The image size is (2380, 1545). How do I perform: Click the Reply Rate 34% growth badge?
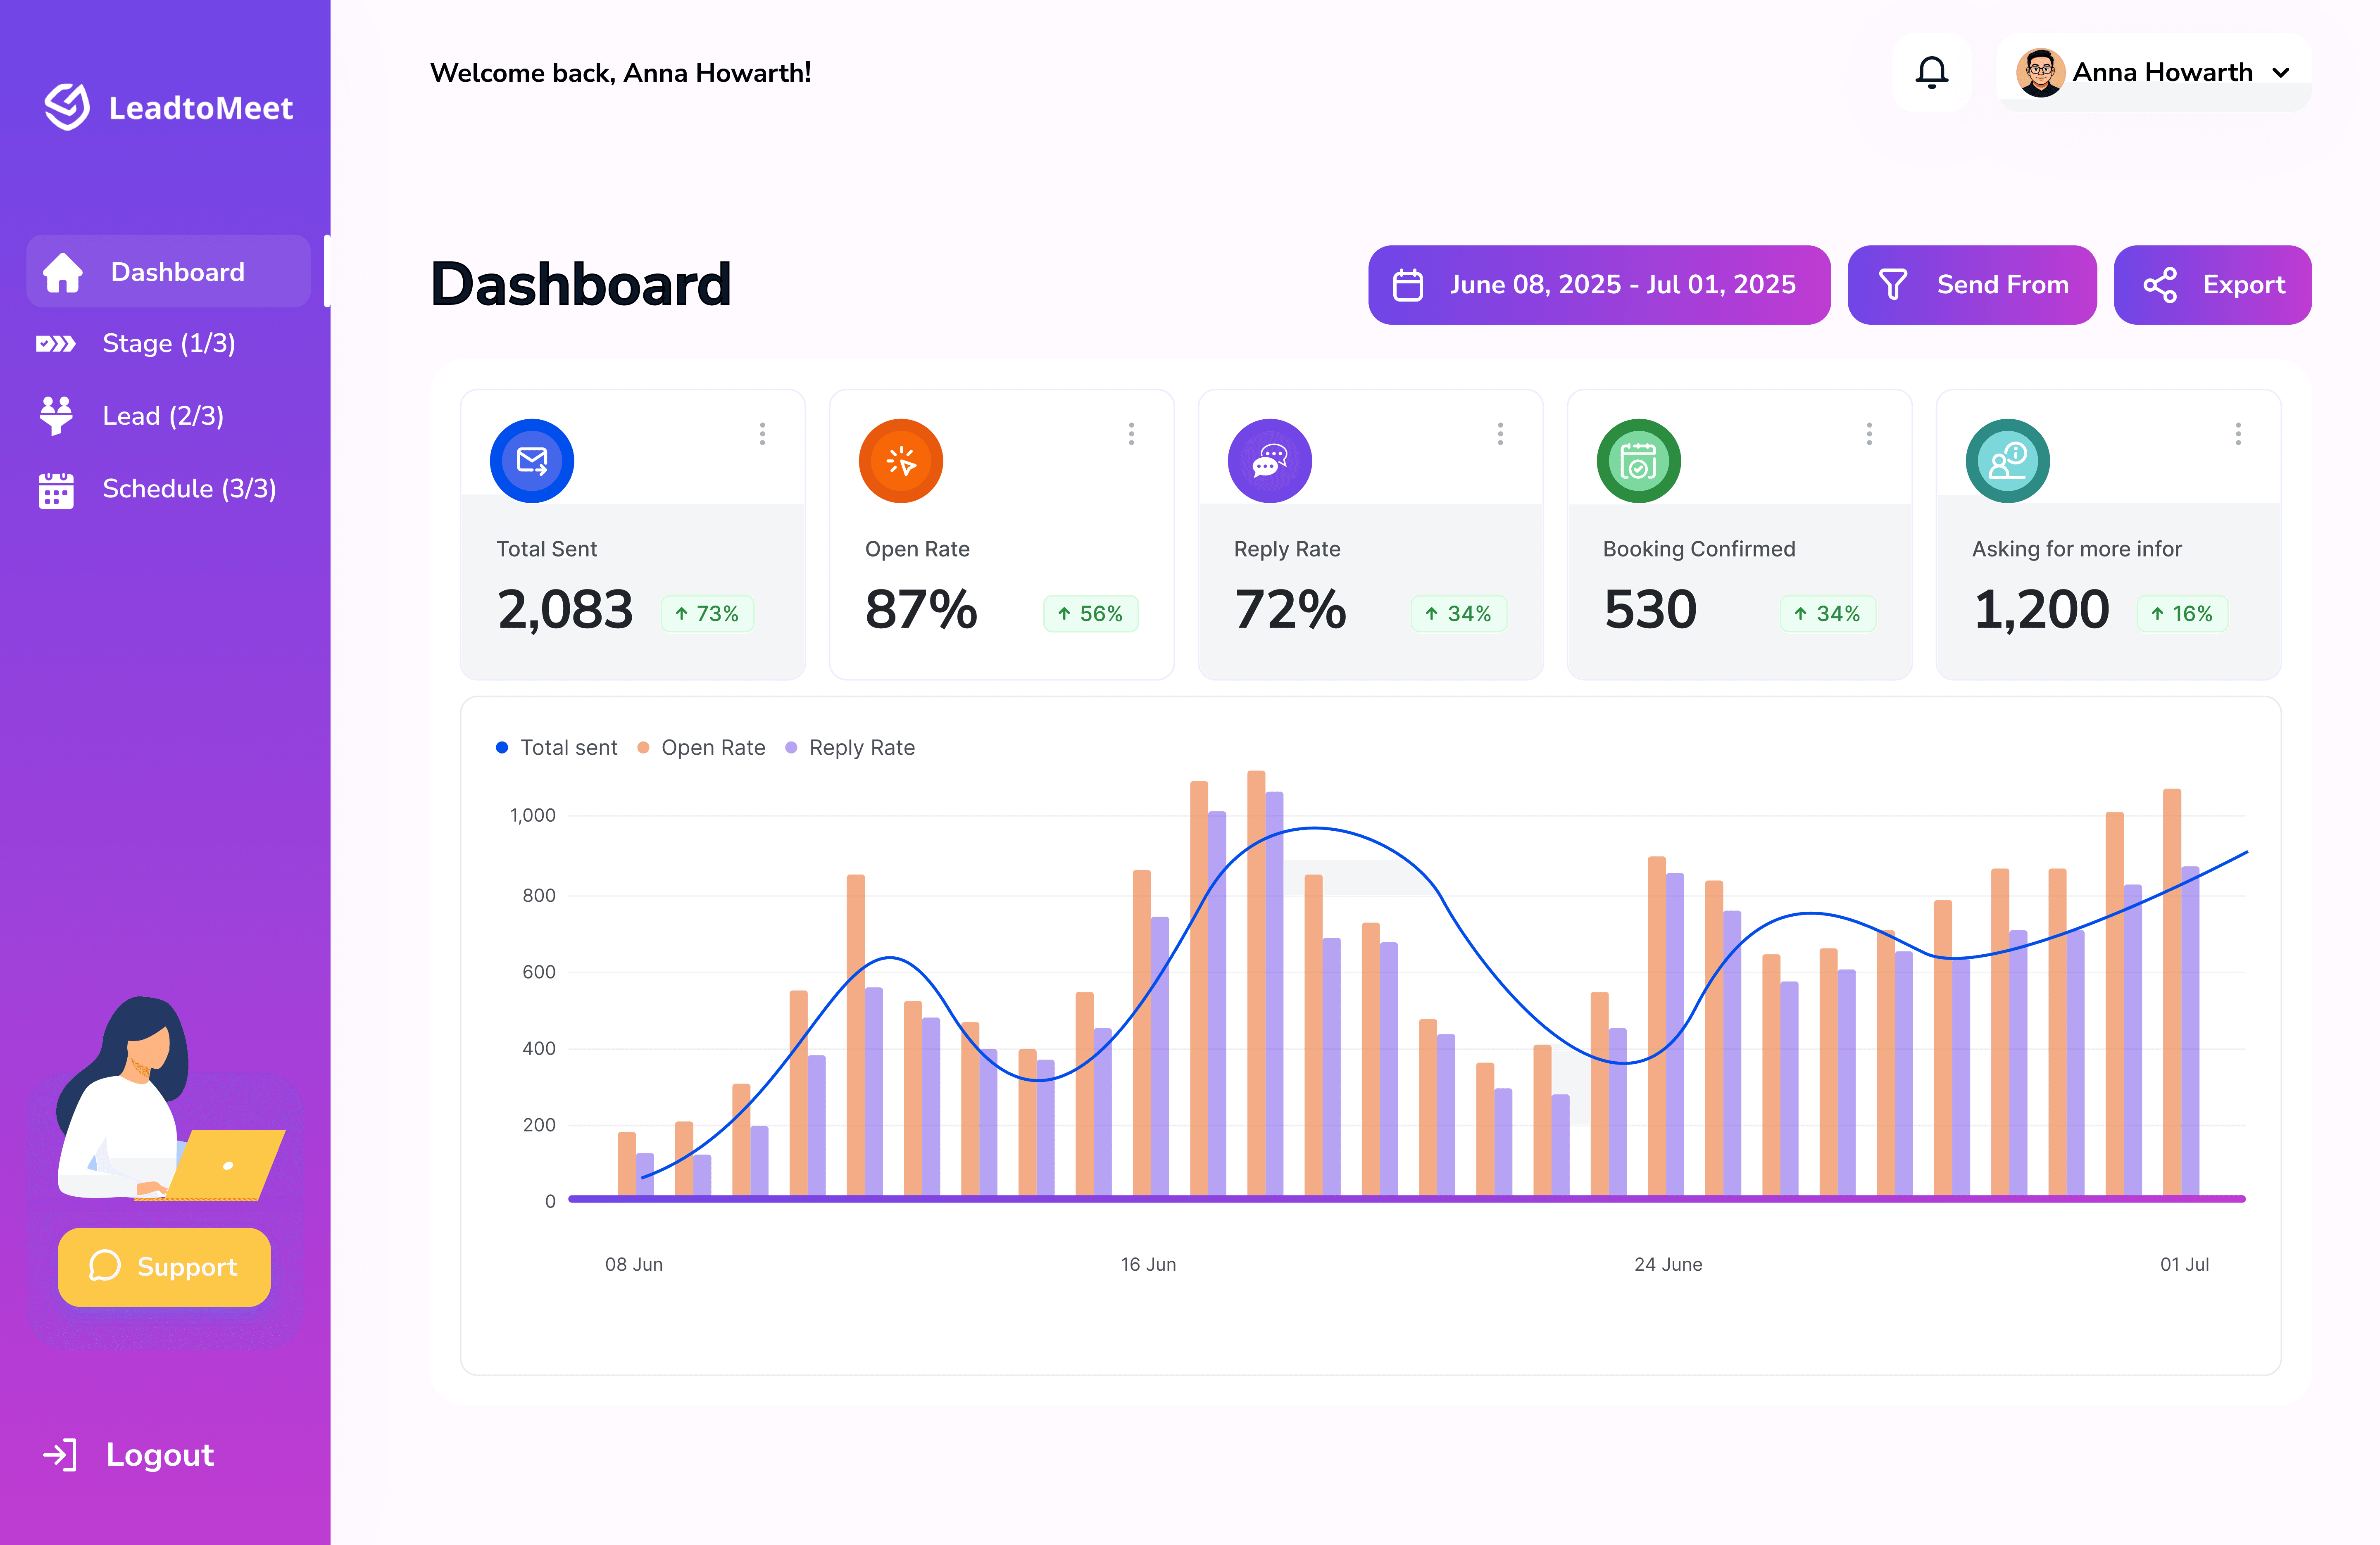(x=1459, y=614)
